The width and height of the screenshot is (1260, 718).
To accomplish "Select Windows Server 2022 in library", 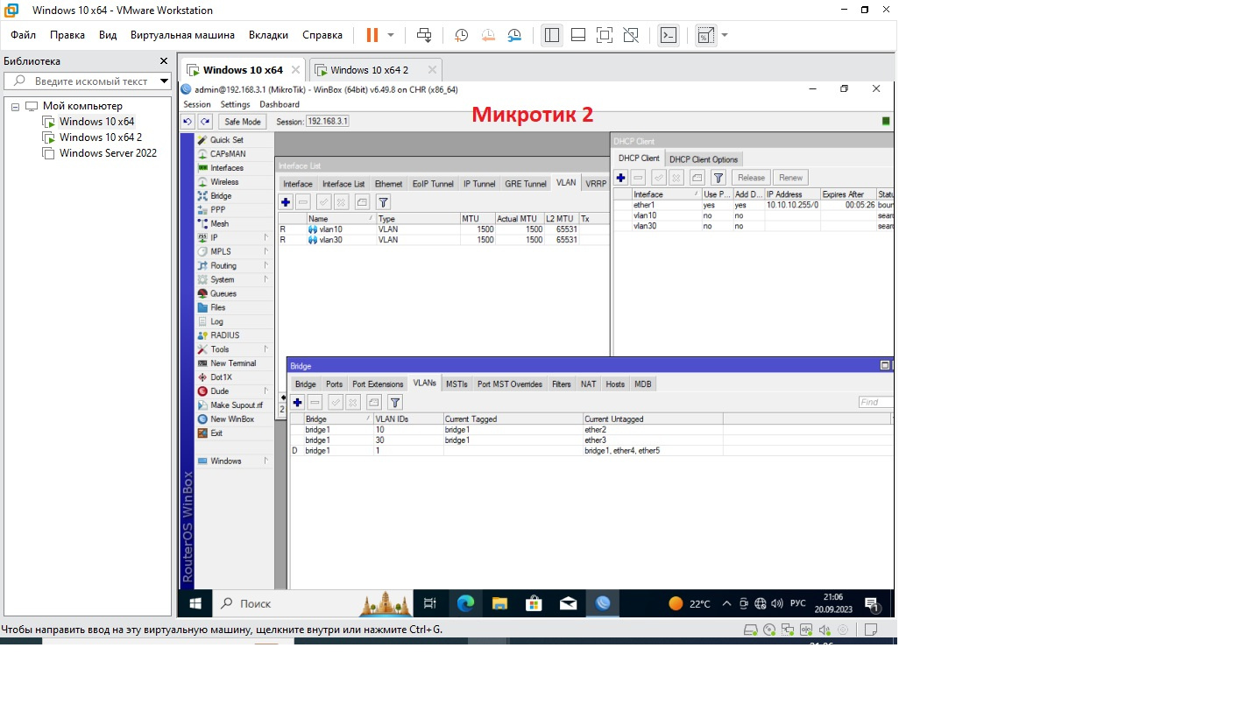I will pyautogui.click(x=108, y=153).
